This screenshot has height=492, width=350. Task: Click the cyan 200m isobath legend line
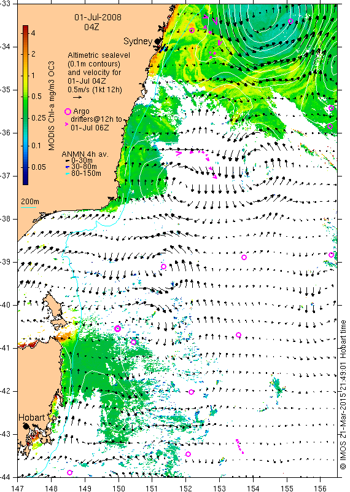(28, 207)
